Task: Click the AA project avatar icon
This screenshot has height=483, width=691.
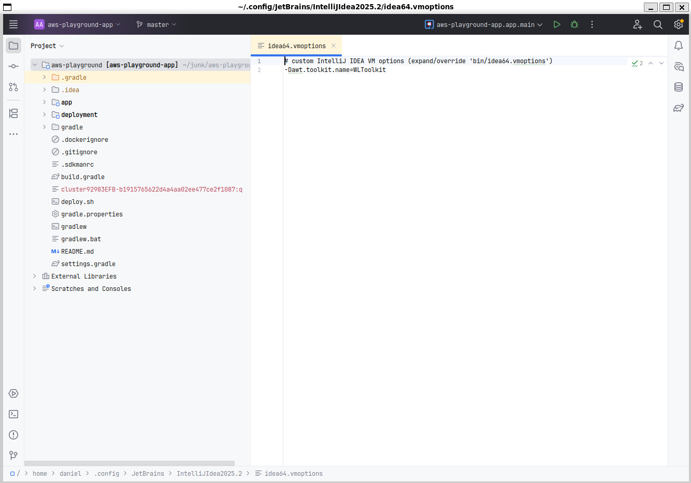Action: (x=39, y=24)
